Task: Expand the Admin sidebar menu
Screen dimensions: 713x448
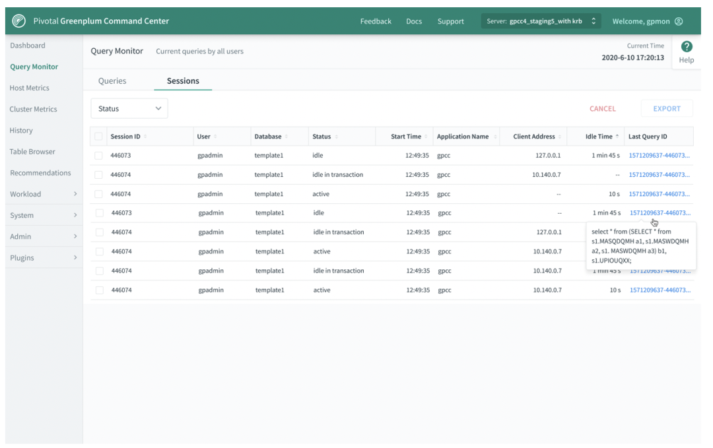Action: [x=44, y=237]
